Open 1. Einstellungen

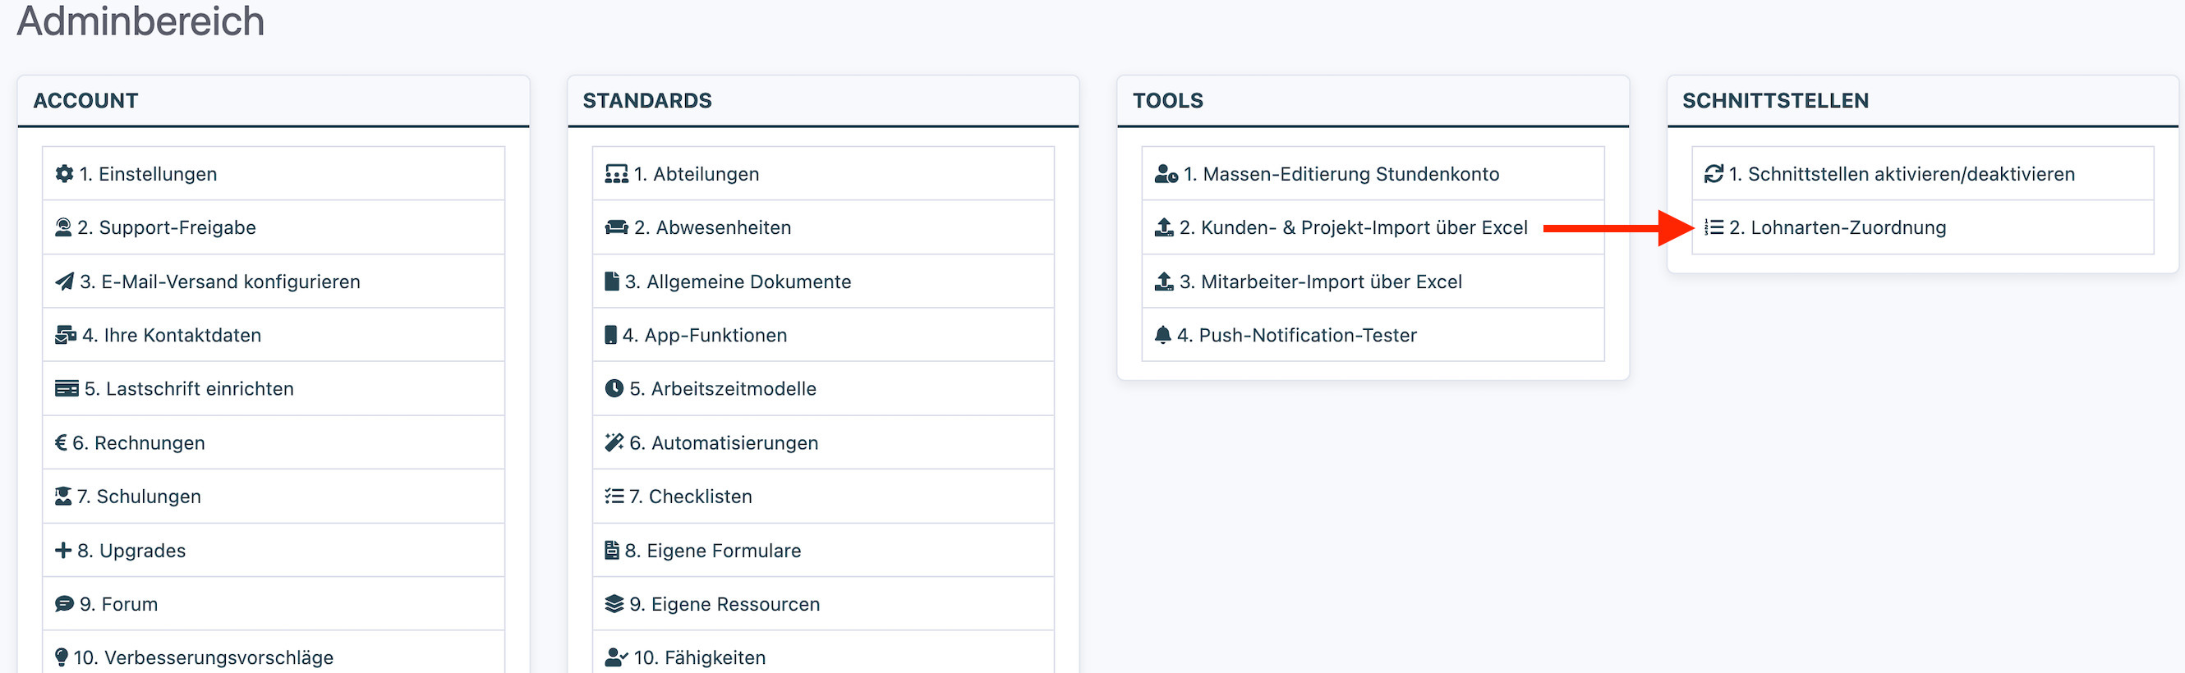(x=273, y=174)
